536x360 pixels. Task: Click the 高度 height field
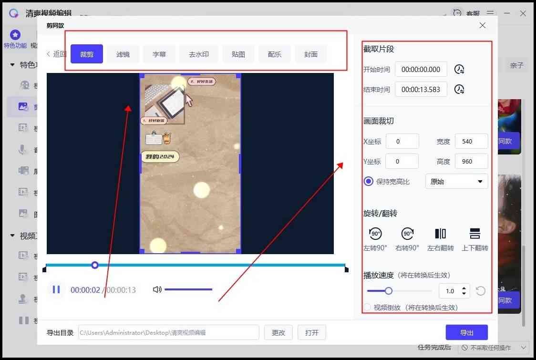[x=472, y=161]
